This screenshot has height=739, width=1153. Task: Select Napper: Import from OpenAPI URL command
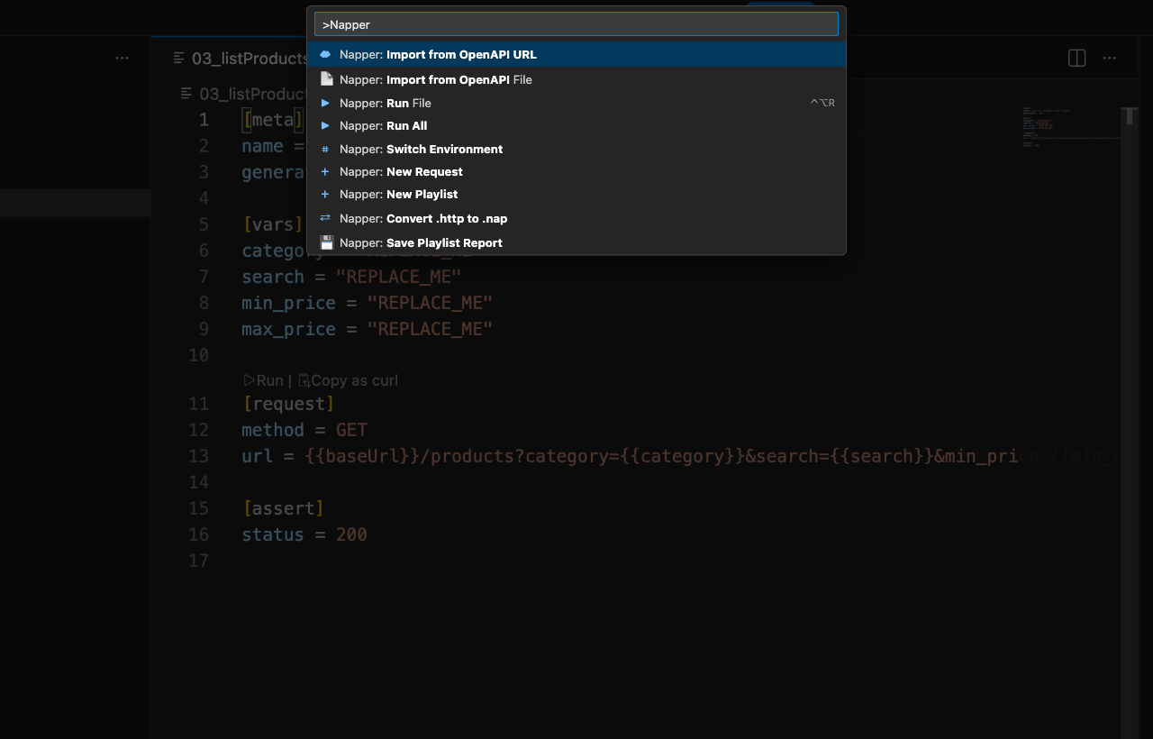click(x=576, y=54)
